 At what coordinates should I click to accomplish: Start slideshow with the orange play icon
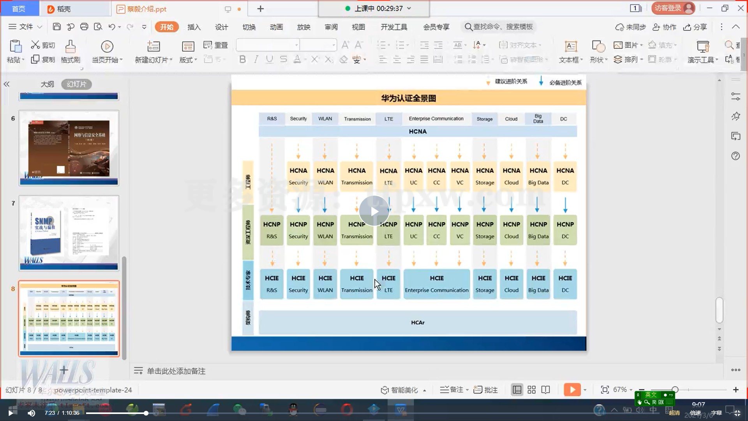(572, 389)
